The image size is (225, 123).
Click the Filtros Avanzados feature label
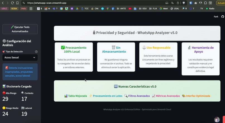137,96
